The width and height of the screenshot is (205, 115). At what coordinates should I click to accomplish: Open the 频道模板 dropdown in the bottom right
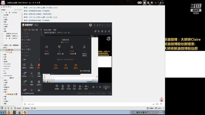151,108
